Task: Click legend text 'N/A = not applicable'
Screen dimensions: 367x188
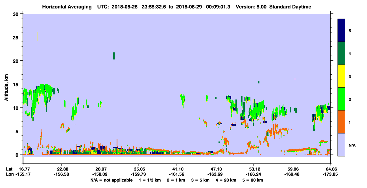Action: [111, 180]
